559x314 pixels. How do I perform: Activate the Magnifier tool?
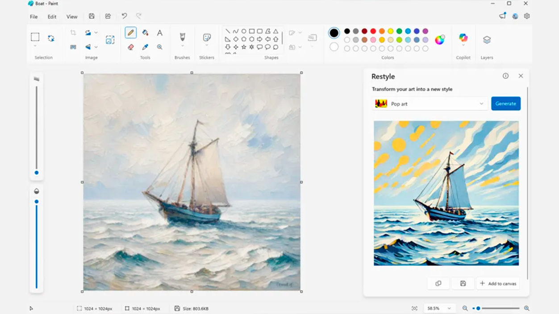click(x=159, y=47)
